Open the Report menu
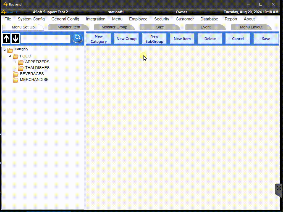Image resolution: width=283 pixels, height=212 pixels. tap(231, 19)
